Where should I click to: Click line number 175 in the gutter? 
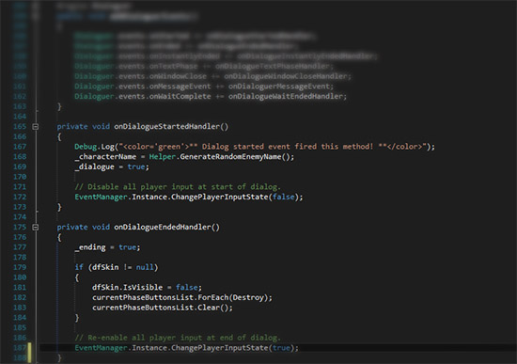(20, 228)
